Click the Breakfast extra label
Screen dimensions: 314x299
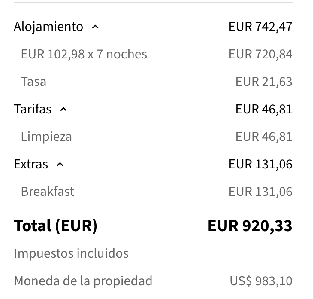(x=48, y=192)
